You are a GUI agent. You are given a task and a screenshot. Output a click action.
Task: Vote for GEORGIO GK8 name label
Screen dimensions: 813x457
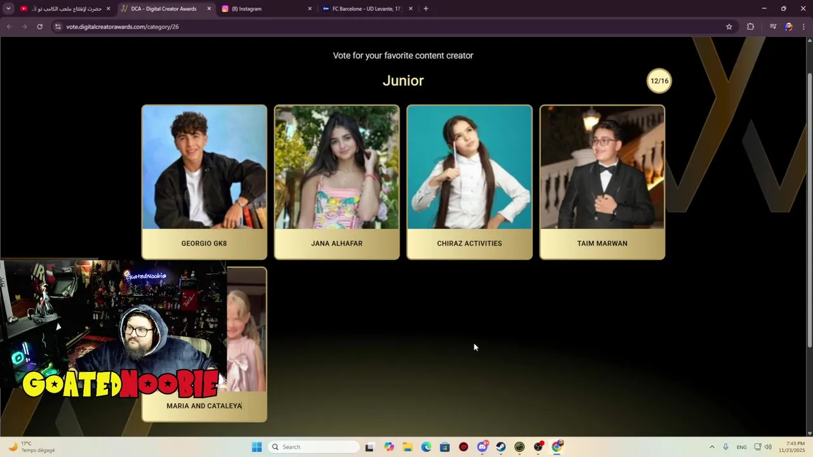coord(204,243)
